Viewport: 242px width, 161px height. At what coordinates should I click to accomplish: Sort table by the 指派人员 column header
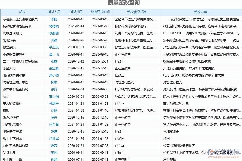54,12
